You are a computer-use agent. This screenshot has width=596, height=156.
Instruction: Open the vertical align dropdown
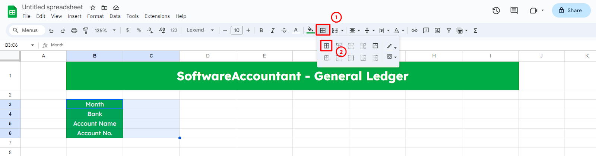[x=370, y=30]
